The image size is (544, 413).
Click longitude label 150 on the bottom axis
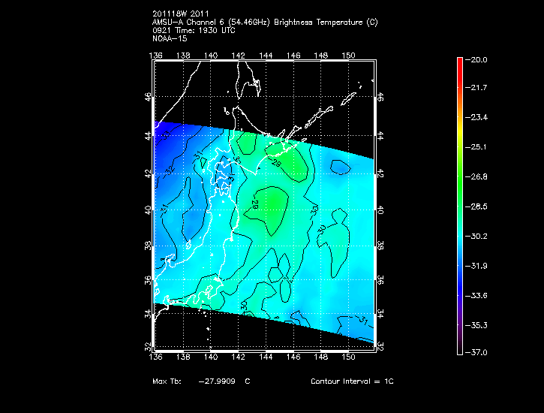pos(348,358)
